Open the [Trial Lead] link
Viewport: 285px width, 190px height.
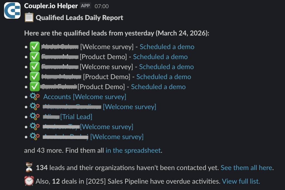click(x=76, y=117)
